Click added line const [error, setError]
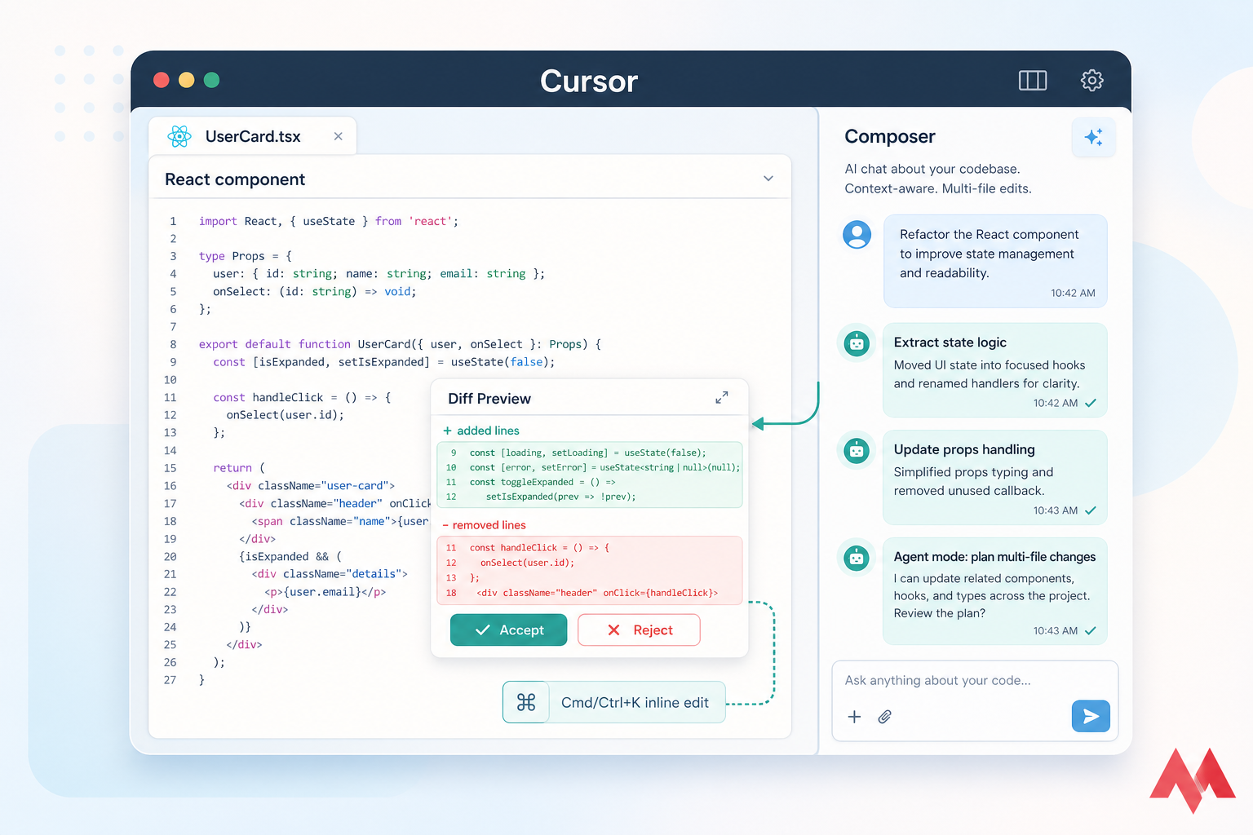 pyautogui.click(x=604, y=467)
